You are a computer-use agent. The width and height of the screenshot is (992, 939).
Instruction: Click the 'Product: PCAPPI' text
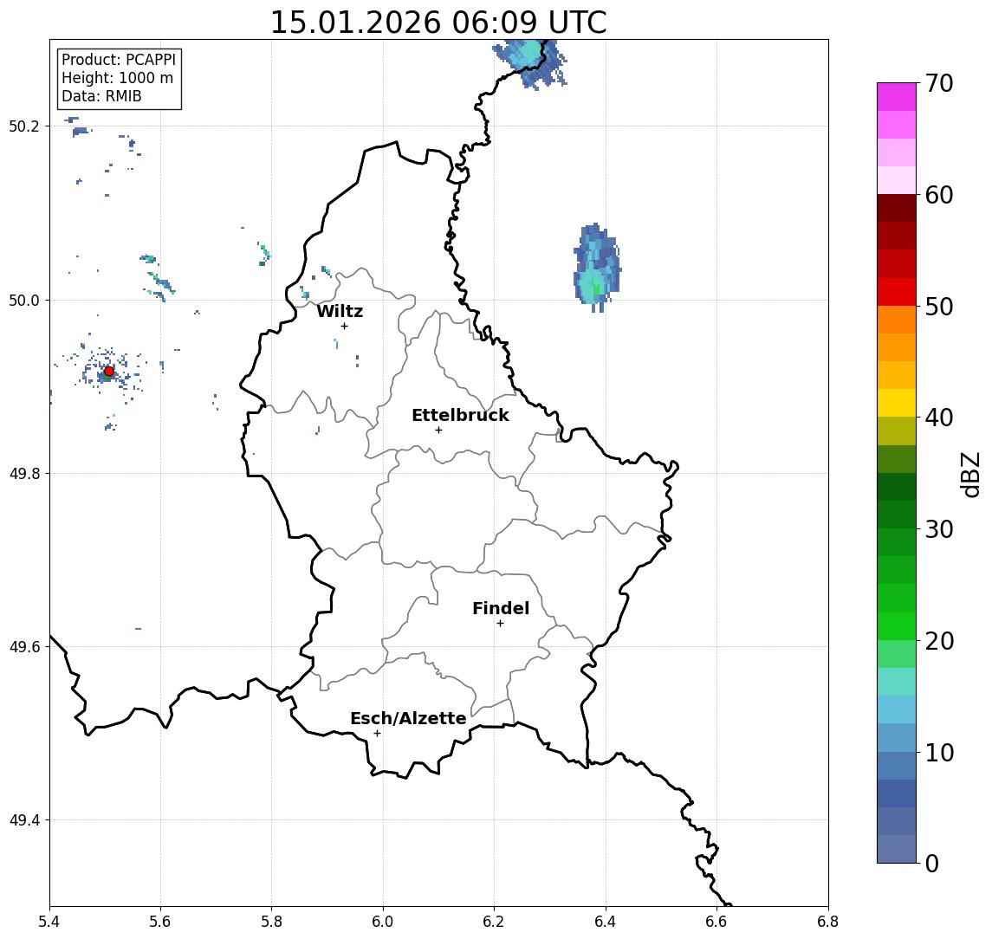click(119, 60)
